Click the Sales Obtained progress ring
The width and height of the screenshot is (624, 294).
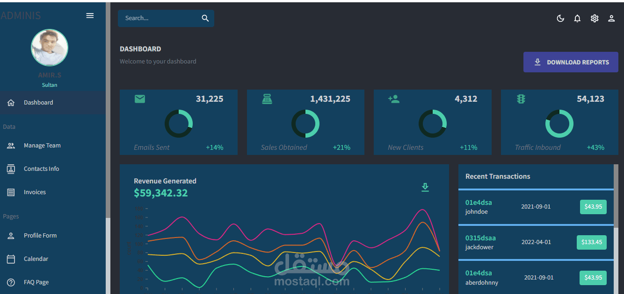[x=305, y=124]
